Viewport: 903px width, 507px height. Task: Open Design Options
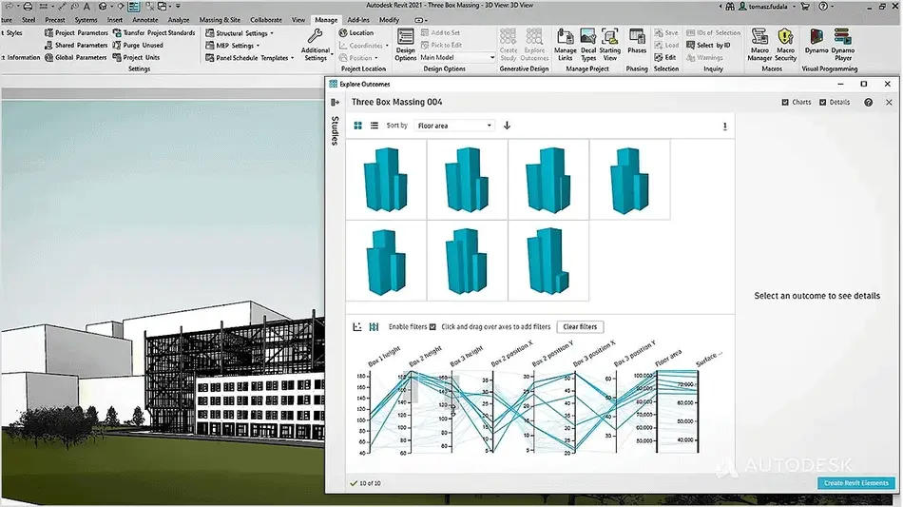click(406, 45)
